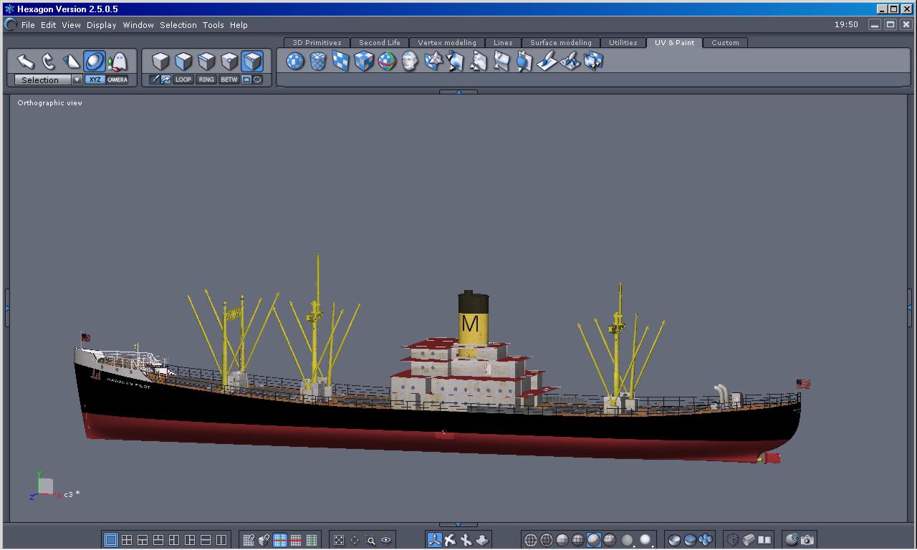Select the wireframe globe display mode

tap(531, 540)
